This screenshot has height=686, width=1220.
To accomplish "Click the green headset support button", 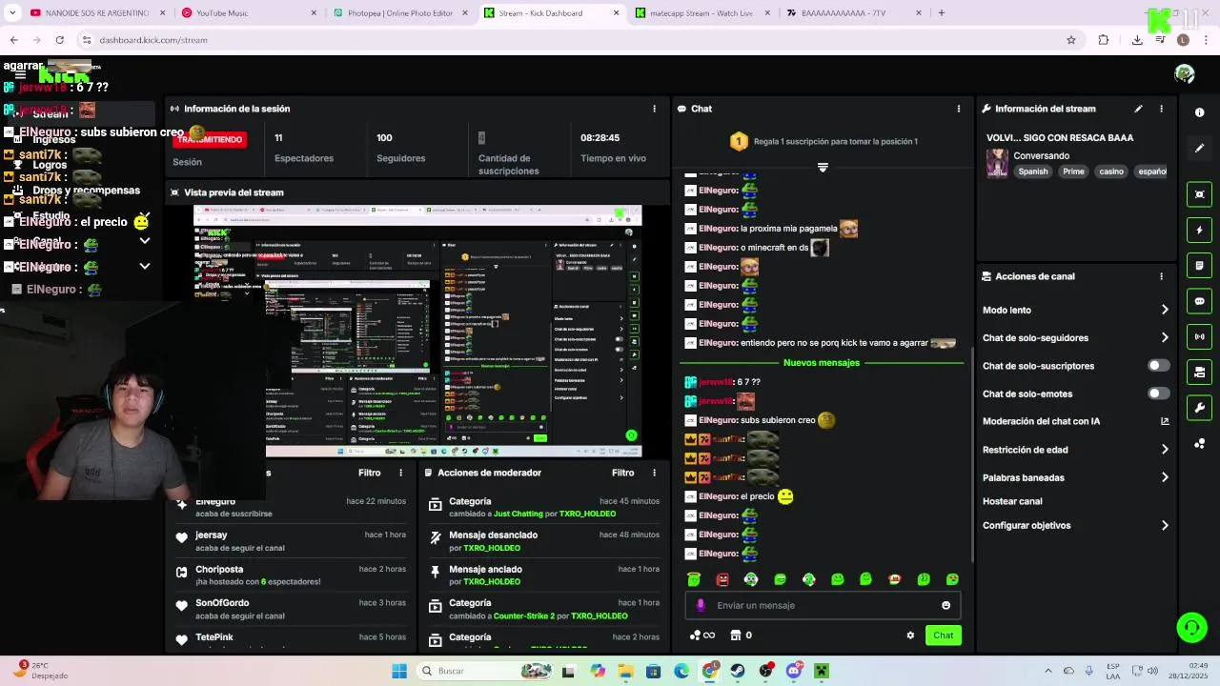I will (x=1191, y=627).
